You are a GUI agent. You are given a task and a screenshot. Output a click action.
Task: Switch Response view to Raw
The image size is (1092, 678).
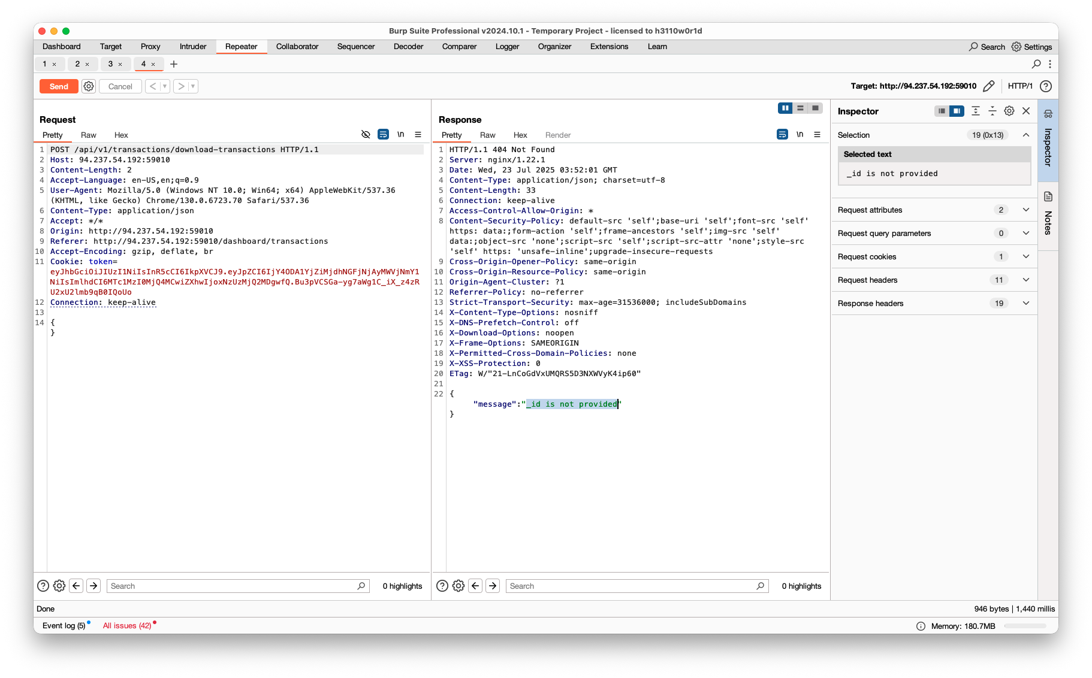tap(488, 135)
